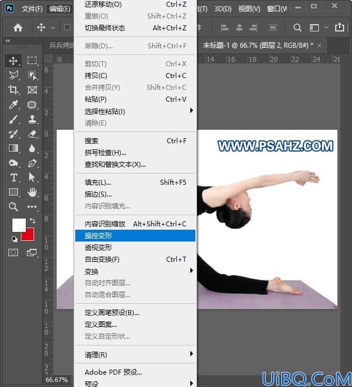Screen dimensions: 352x387
Task: Collapse the toolbox with double-arrow
Action: point(8,40)
